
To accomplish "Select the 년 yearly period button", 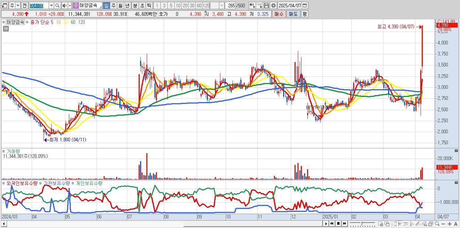I will point(127,6).
